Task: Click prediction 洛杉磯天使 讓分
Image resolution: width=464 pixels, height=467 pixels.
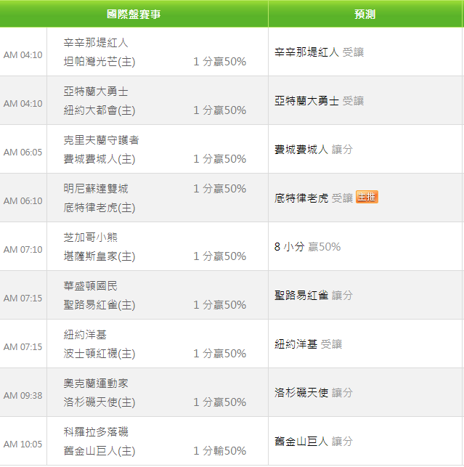Action: click(314, 392)
